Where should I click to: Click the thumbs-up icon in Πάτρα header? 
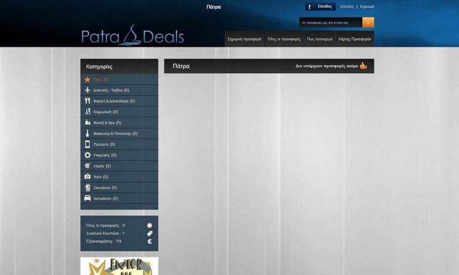(363, 66)
